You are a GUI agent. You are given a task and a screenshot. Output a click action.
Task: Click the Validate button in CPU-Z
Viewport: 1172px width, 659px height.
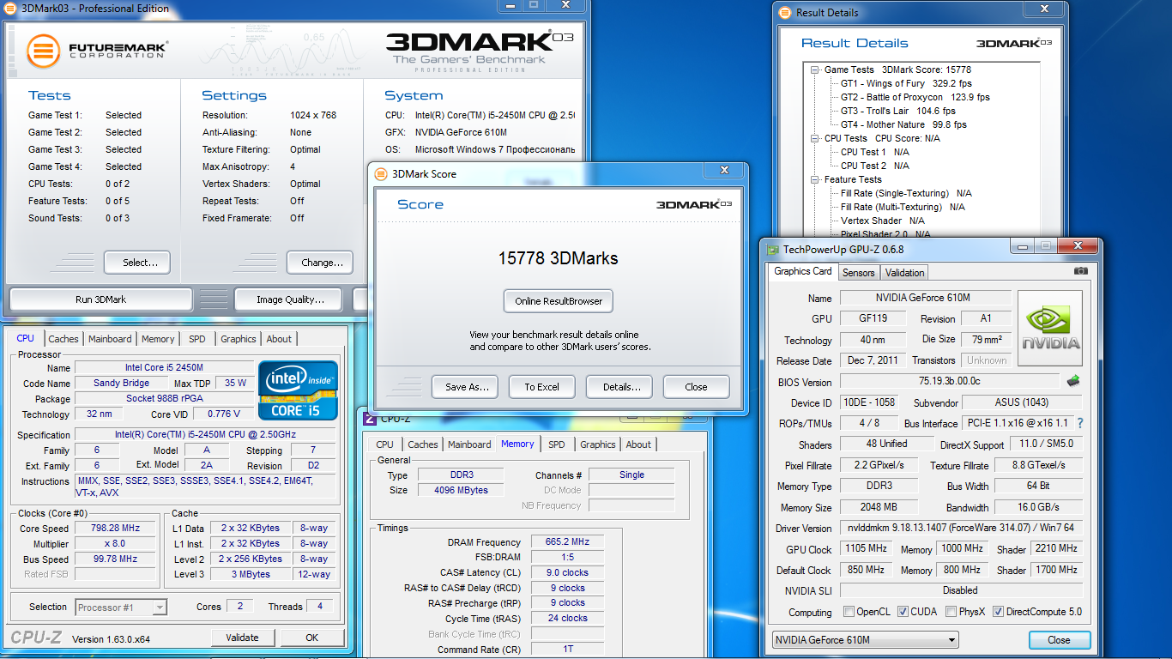click(x=242, y=638)
